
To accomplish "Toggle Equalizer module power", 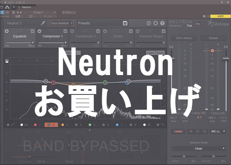I will [7, 31].
